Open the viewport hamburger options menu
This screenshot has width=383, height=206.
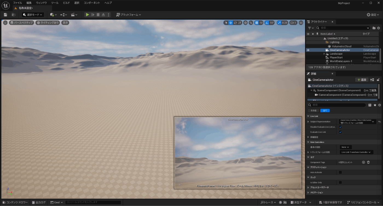(5, 23)
